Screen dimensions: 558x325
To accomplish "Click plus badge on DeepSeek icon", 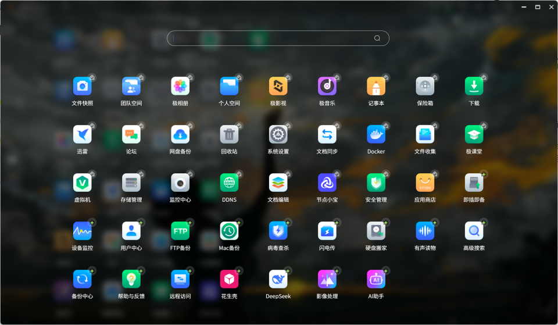I will point(288,271).
